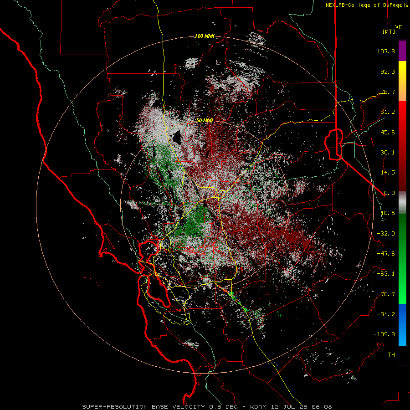Click the -94.2 velocity scale value
Image resolution: width=410 pixels, height=410 pixels.
pos(386,314)
